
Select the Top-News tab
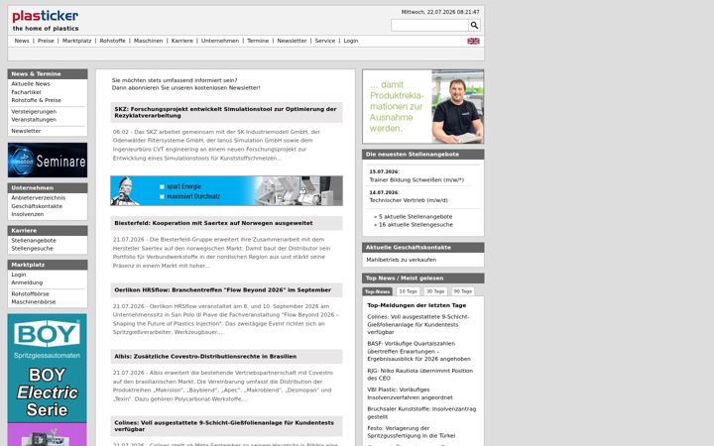coord(378,291)
